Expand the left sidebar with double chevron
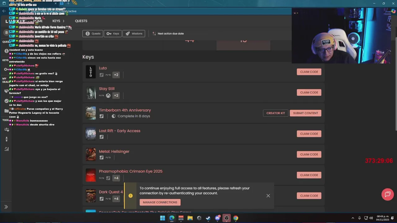Viewport: 397px width, 223px height. click(x=6, y=207)
